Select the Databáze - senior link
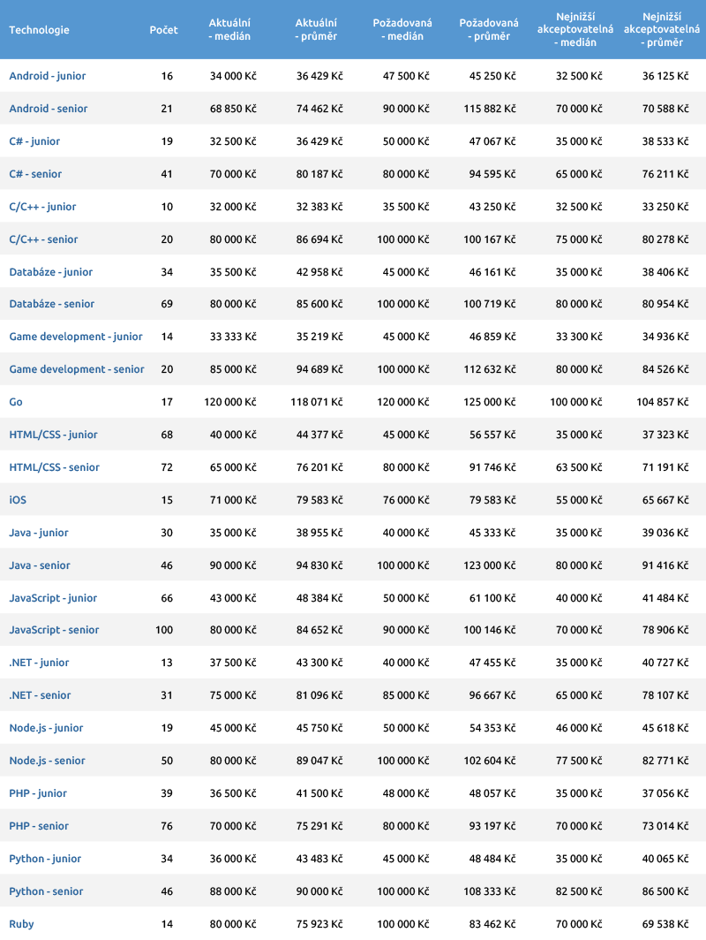This screenshot has height=940, width=706. tap(51, 304)
